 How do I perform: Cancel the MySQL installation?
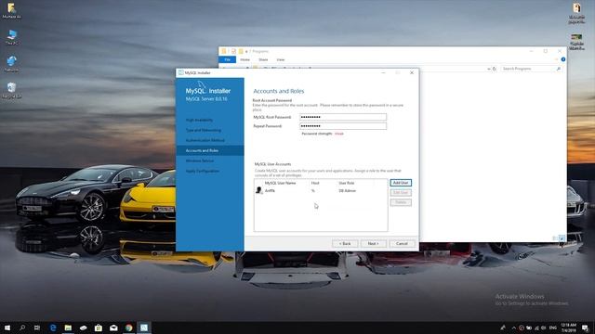(x=402, y=243)
